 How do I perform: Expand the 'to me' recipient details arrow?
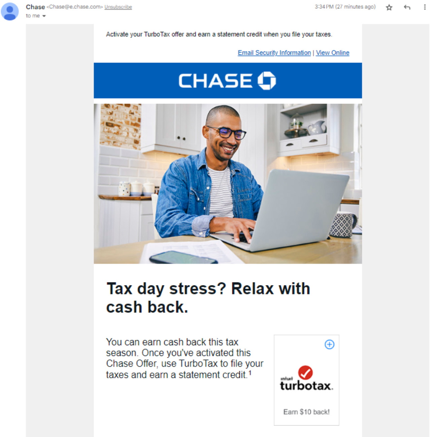point(44,16)
